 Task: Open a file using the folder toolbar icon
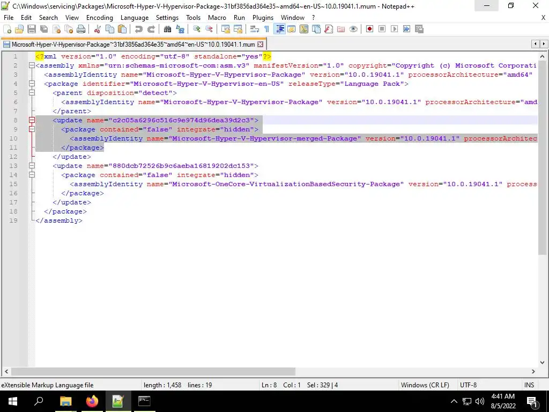(19, 29)
